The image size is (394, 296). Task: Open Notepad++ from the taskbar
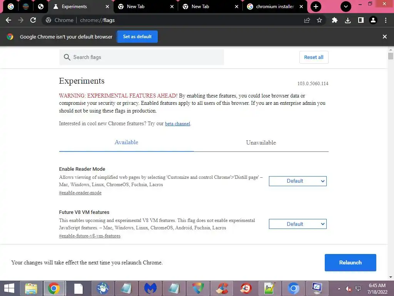point(269,288)
